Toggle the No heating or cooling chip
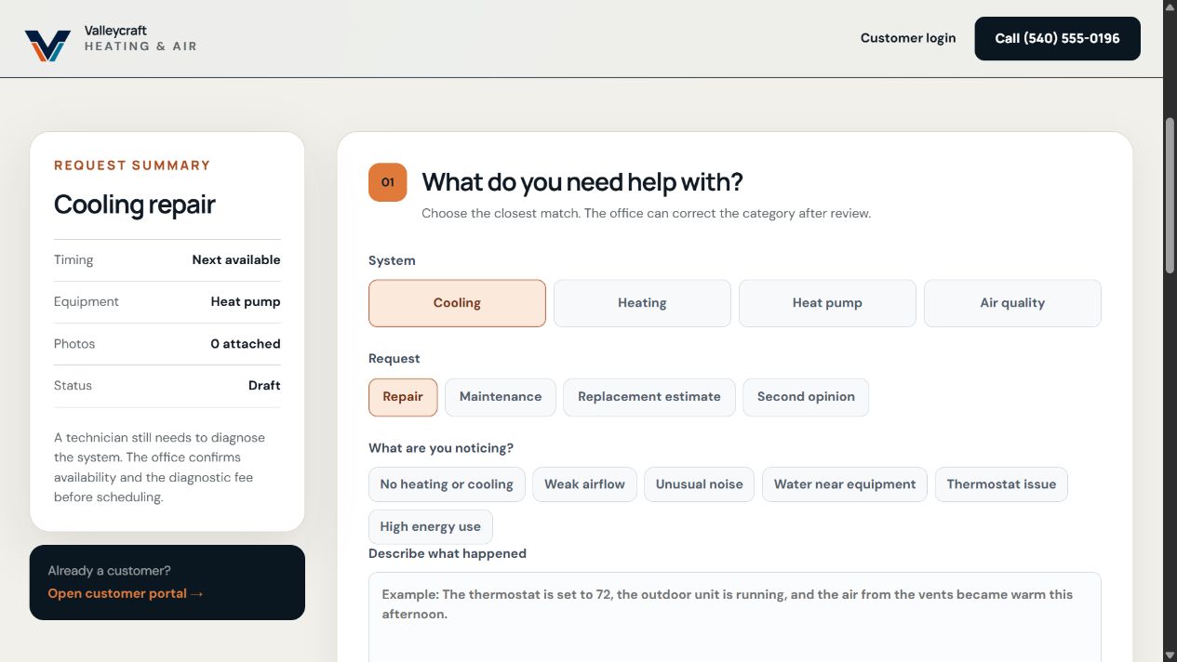Screen dimensions: 1177x662 pyautogui.click(x=447, y=484)
